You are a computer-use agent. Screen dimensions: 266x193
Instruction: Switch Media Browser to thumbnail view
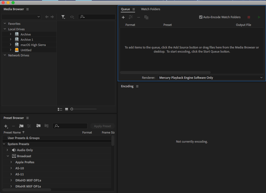[67, 109]
